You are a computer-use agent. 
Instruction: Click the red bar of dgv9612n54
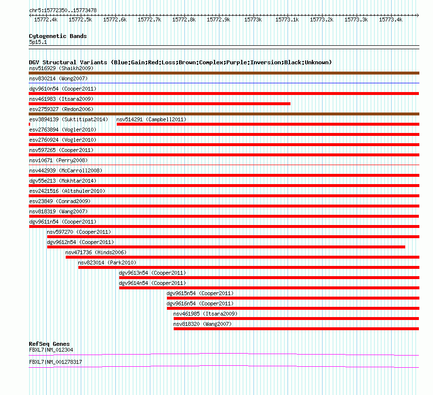point(226,247)
